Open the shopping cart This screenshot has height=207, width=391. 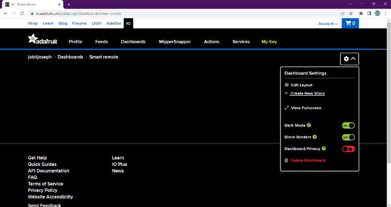tap(350, 23)
